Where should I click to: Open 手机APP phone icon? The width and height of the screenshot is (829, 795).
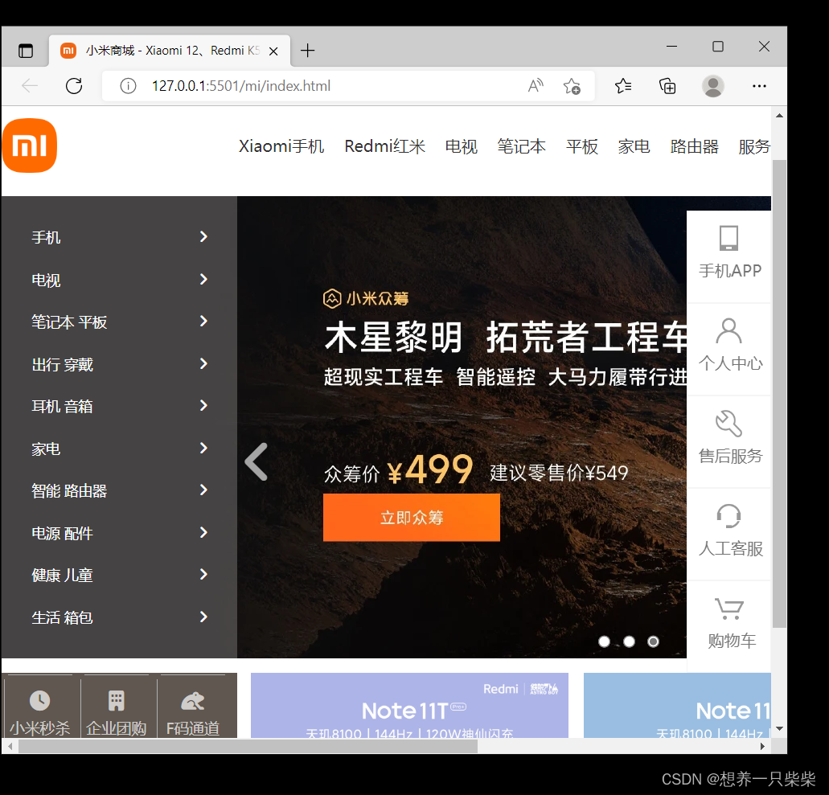pos(729,239)
